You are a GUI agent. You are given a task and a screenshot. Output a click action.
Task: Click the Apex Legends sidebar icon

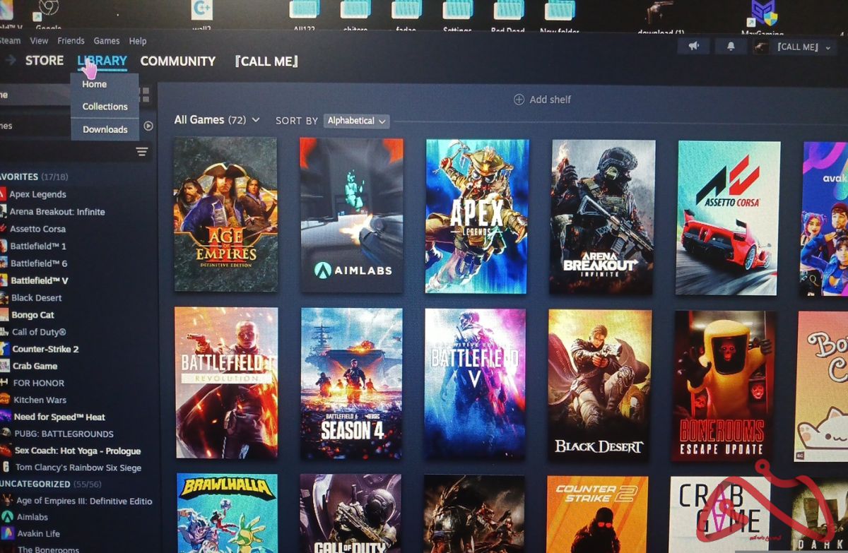click(2, 194)
